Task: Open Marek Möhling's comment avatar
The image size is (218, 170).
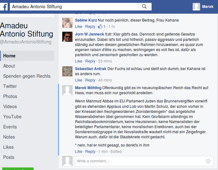Action: click(x=67, y=90)
